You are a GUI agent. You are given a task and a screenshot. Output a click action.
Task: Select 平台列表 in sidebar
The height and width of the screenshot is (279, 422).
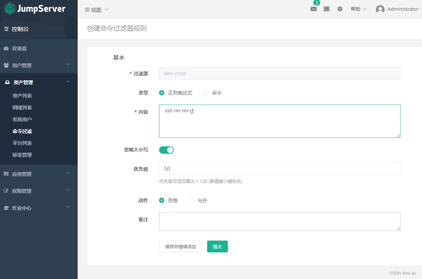click(x=21, y=143)
